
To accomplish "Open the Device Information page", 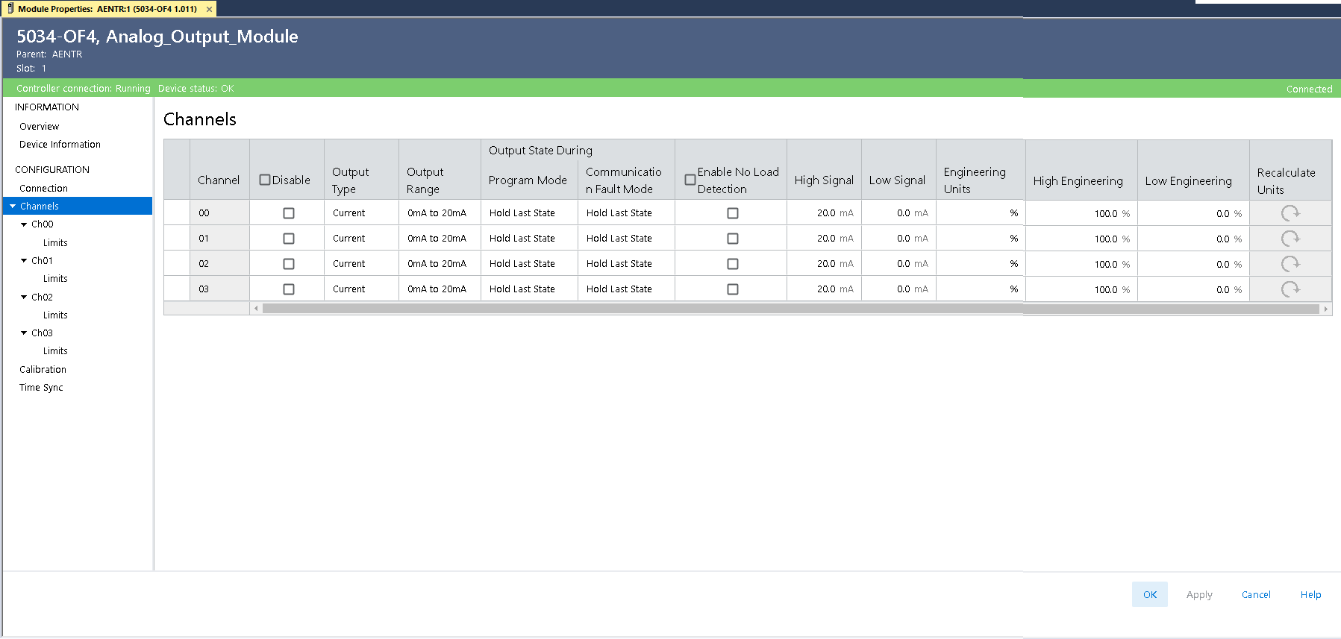I will pyautogui.click(x=60, y=145).
